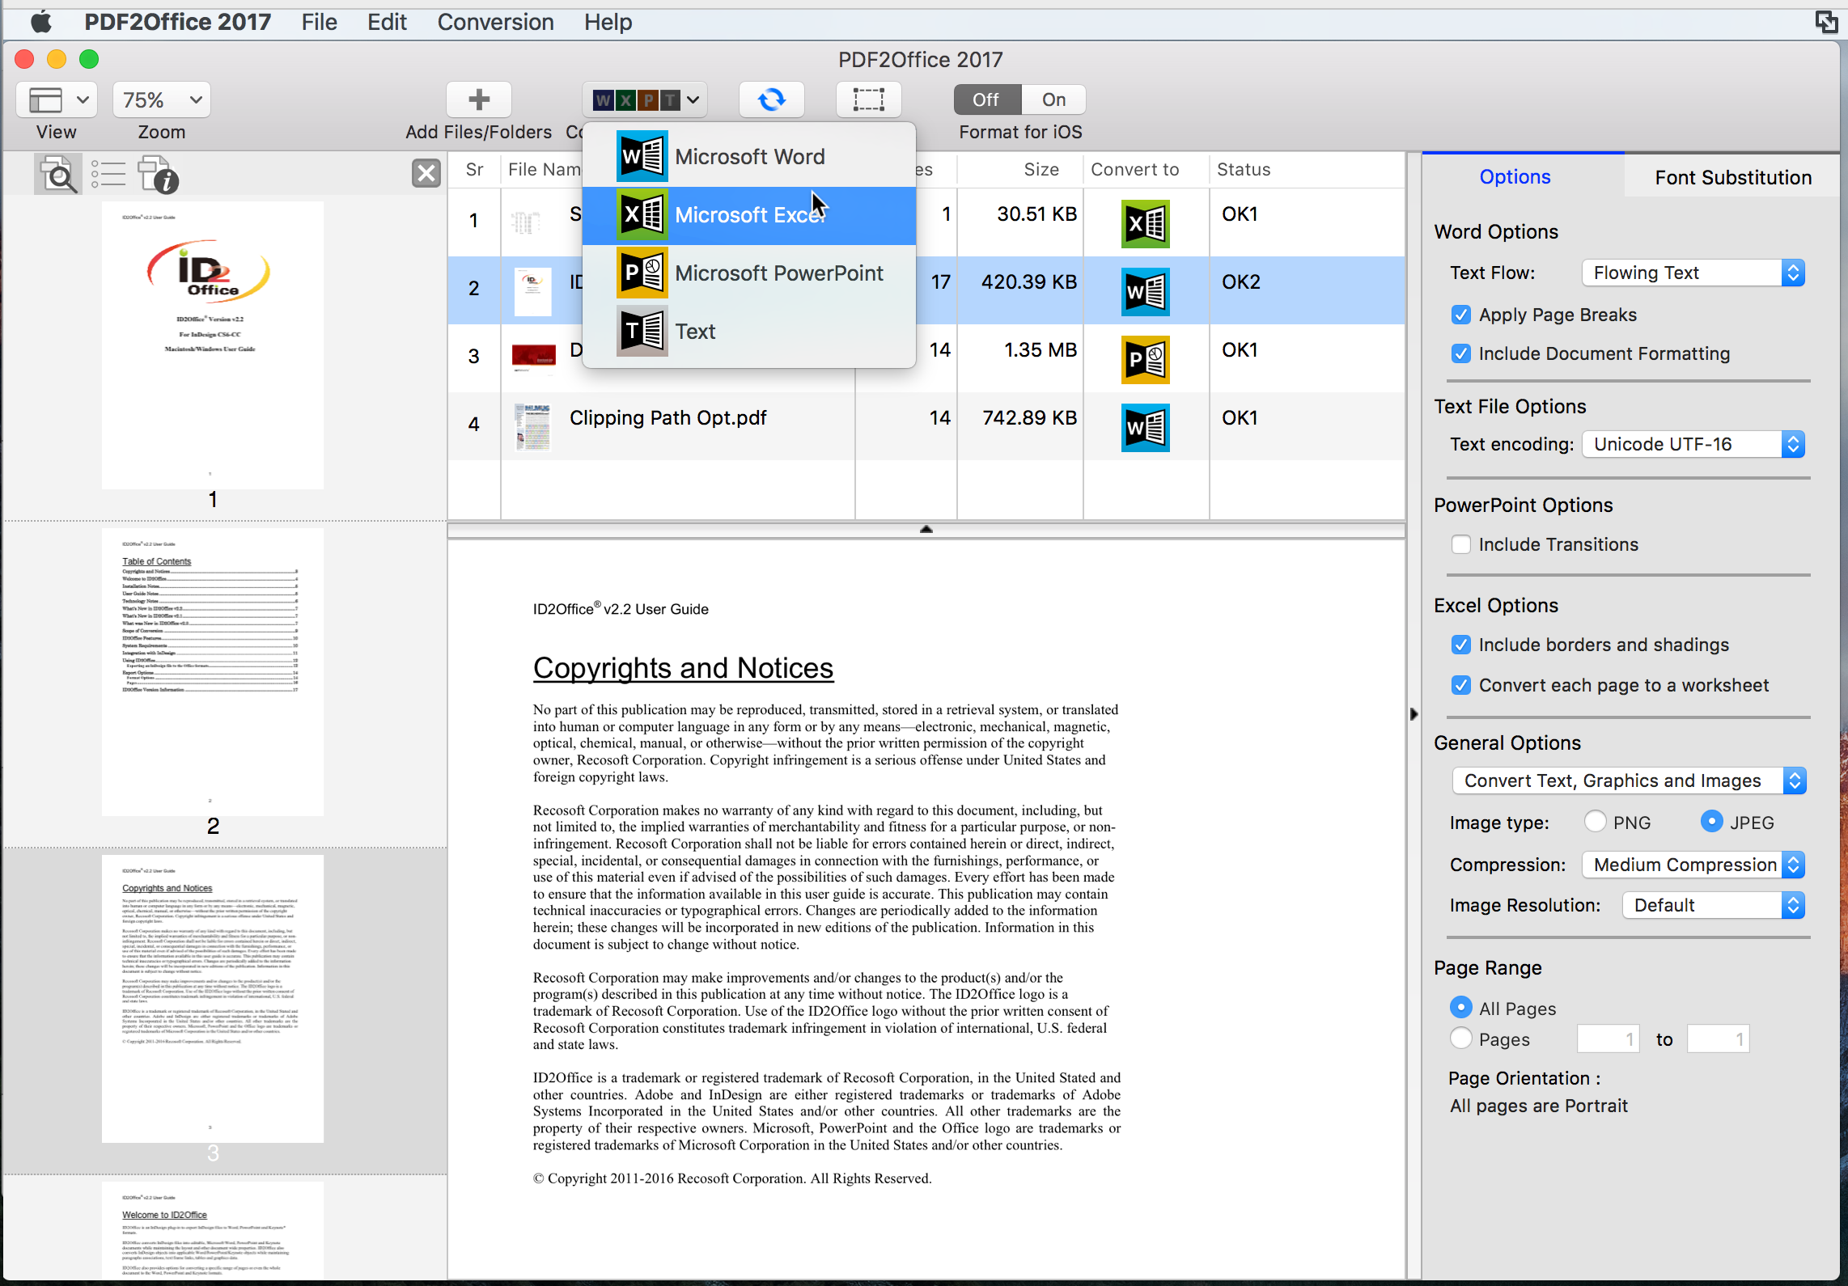Click the Add Files/Folders plus button

pyautogui.click(x=478, y=99)
